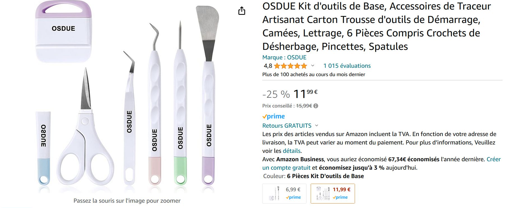Click the Prime badge in 6,99 € option
The image size is (511, 208).
click(x=293, y=197)
